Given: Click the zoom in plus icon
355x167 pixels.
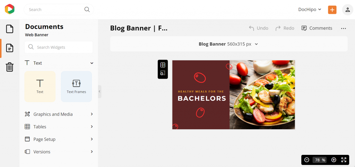Looking at the screenshot, I should point(334,160).
